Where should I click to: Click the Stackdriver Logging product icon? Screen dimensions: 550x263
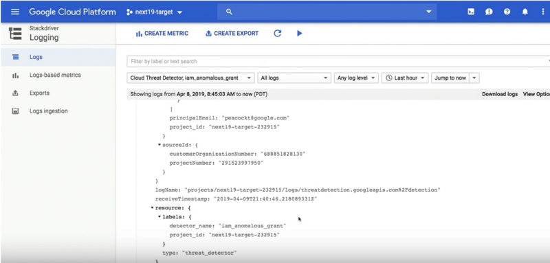pyautogui.click(x=15, y=34)
